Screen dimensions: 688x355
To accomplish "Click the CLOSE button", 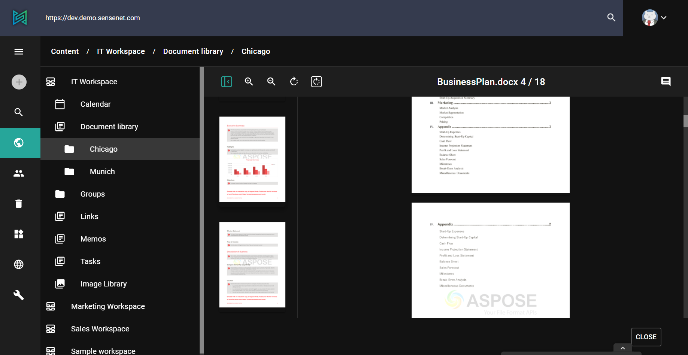I will pos(646,337).
